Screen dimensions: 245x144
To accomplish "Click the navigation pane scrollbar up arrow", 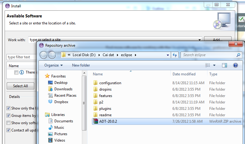I will [84, 73].
